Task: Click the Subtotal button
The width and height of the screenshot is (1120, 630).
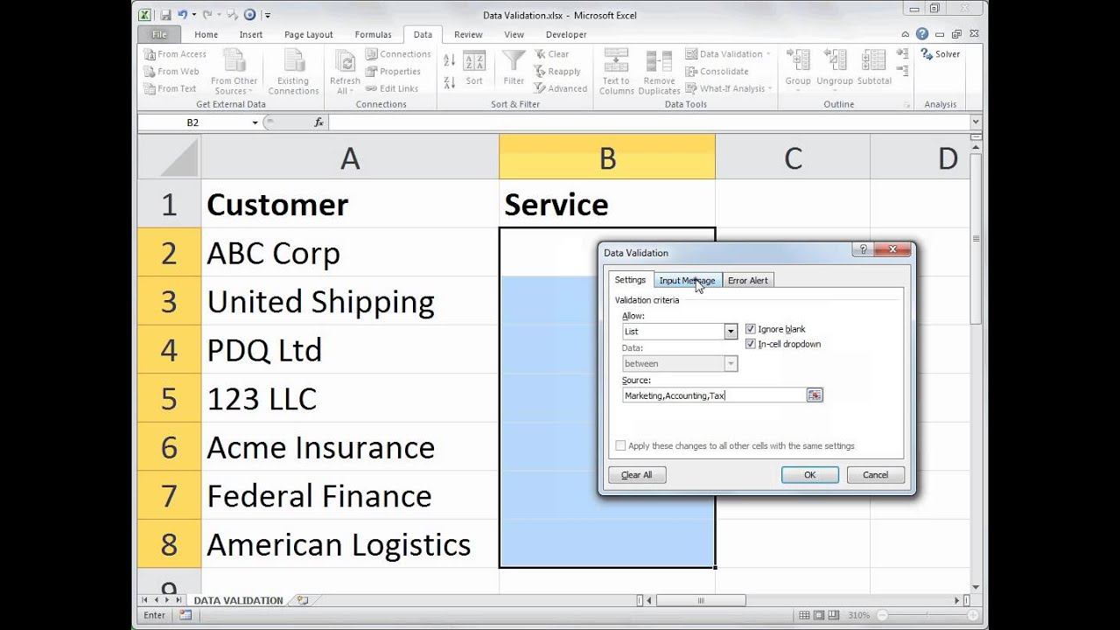Action: pyautogui.click(x=874, y=68)
